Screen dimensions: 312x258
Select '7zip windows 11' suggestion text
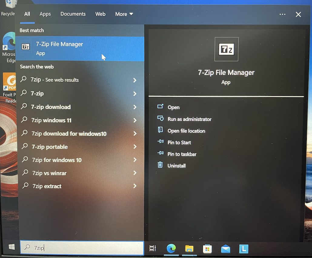(x=51, y=120)
